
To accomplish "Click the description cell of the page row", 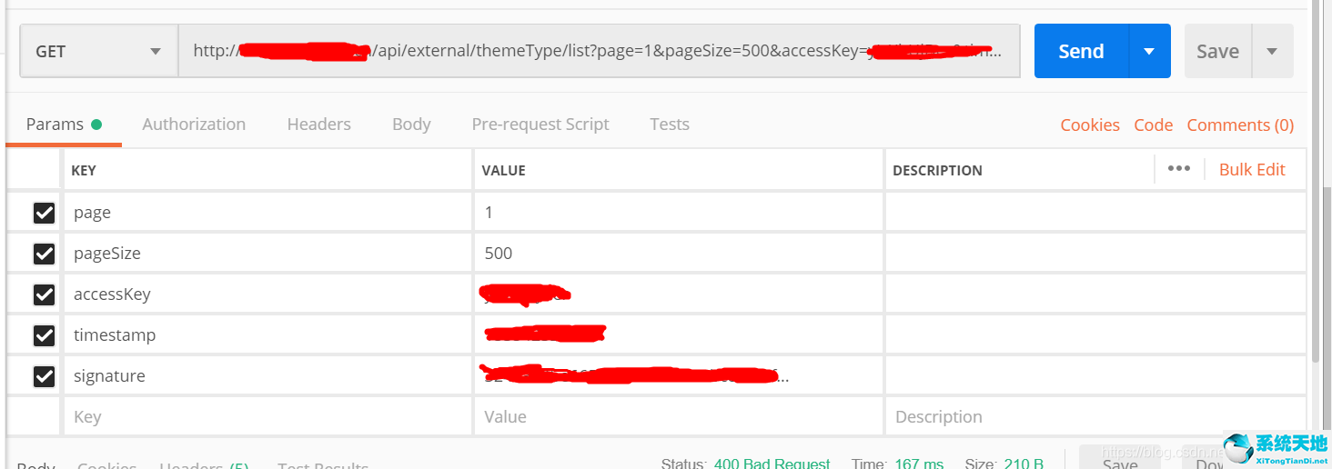I will pos(1095,213).
